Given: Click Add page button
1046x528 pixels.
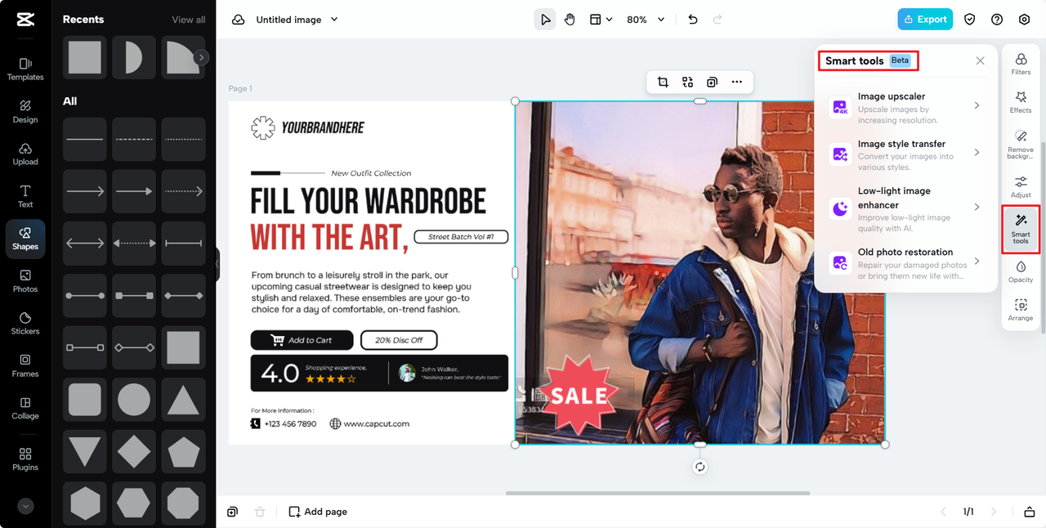Looking at the screenshot, I should coord(318,512).
